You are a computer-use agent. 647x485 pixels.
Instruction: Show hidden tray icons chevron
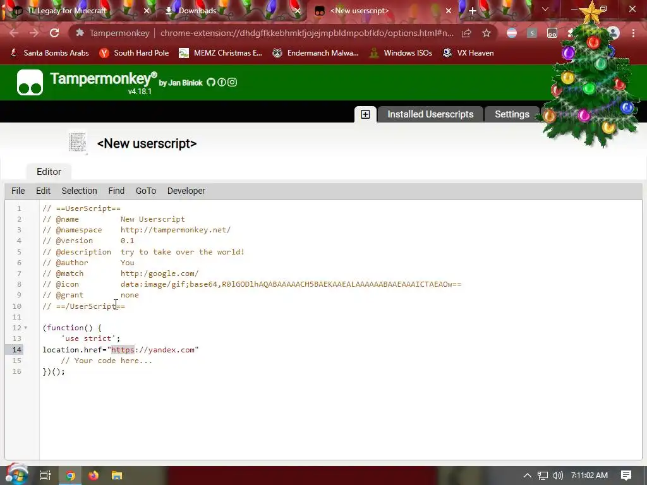point(528,476)
